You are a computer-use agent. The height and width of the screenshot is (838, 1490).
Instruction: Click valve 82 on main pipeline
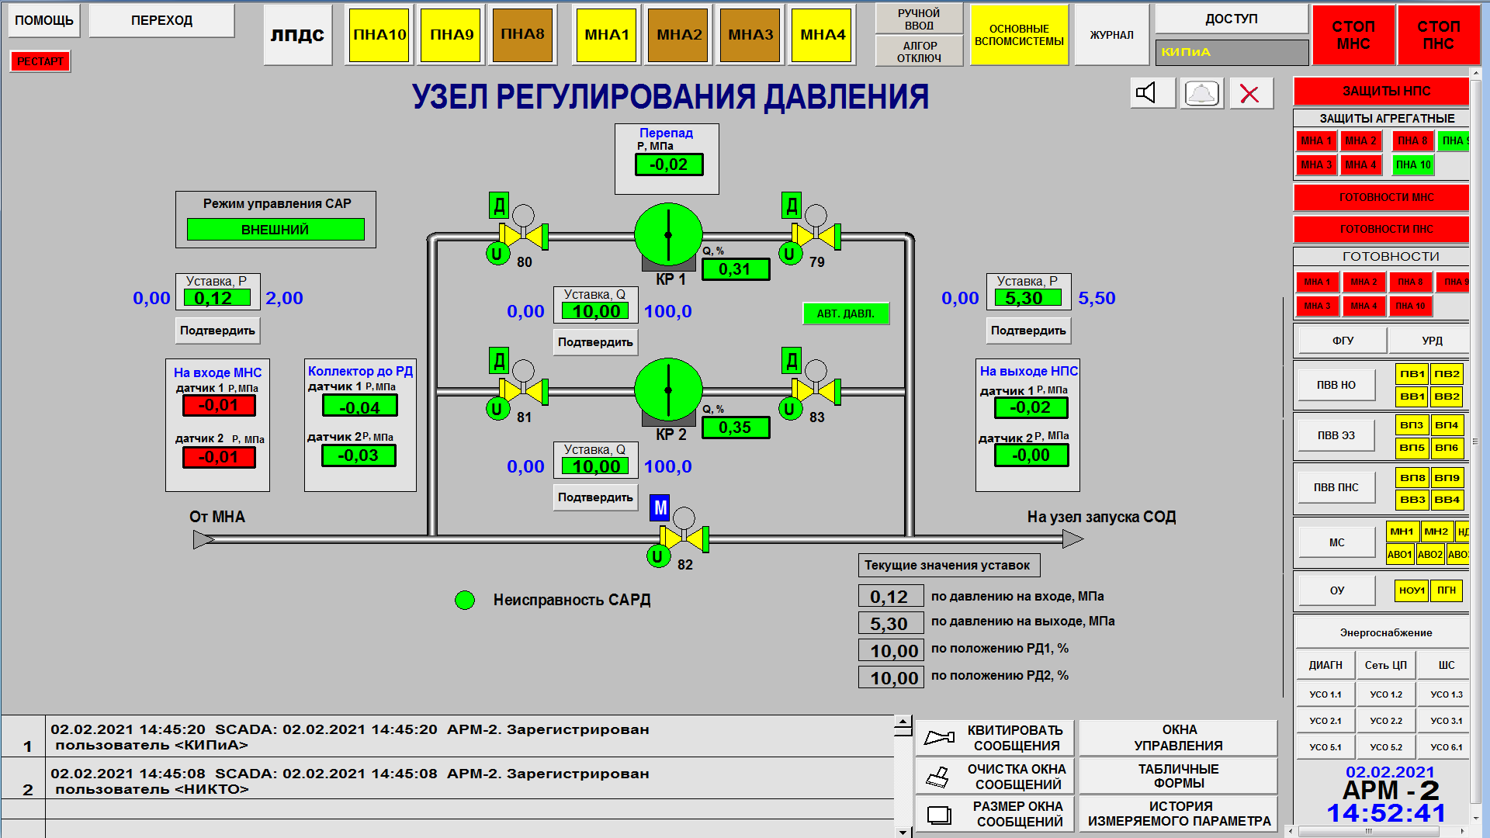pos(684,538)
